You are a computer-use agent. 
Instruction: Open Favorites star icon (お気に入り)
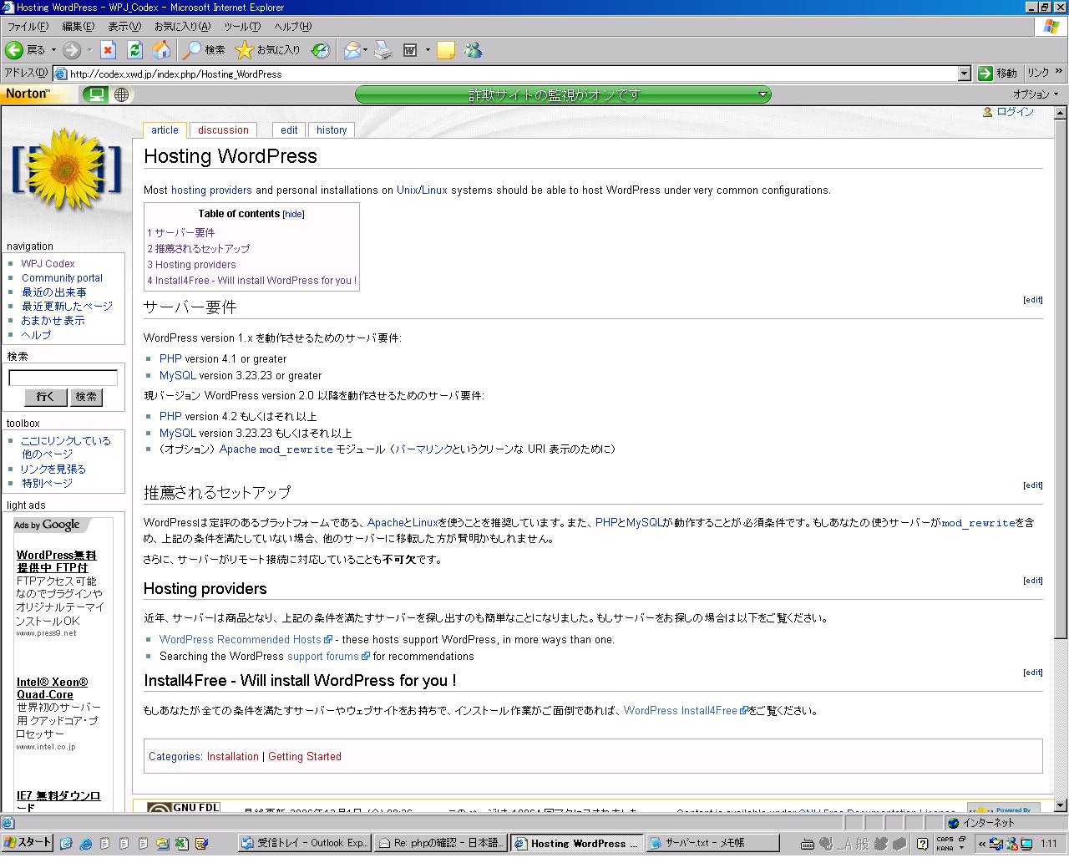click(244, 50)
